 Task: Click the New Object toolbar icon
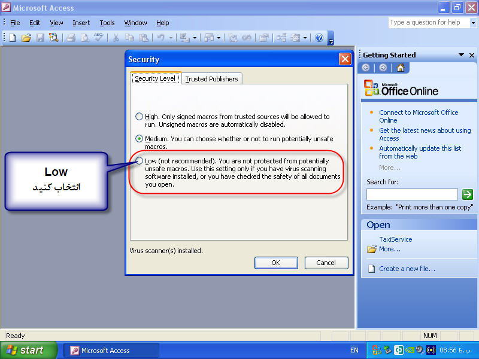[x=295, y=38]
